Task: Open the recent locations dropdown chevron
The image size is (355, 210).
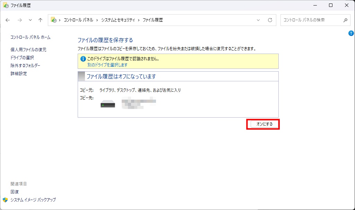Action: click(30, 20)
